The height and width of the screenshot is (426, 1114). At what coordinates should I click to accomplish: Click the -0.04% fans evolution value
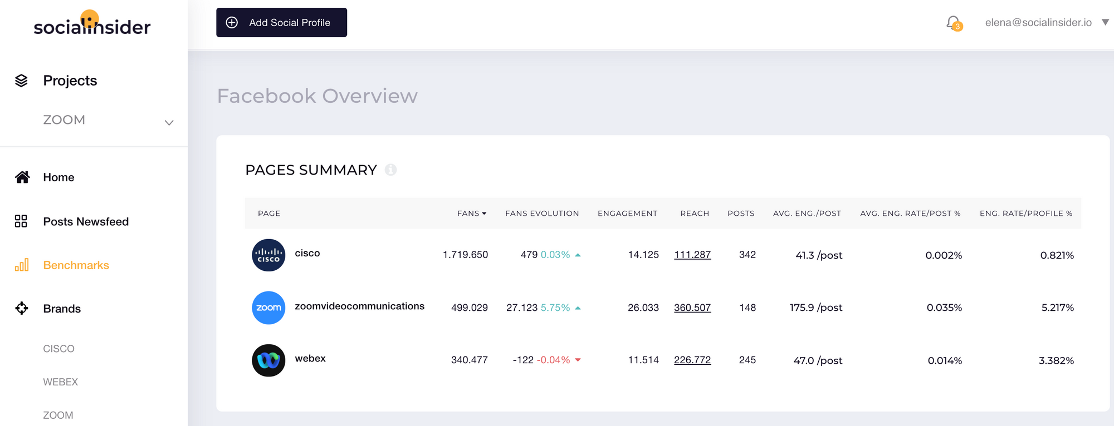click(x=554, y=360)
